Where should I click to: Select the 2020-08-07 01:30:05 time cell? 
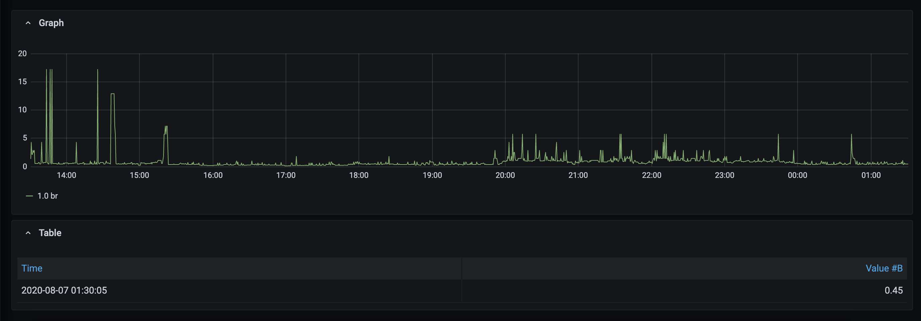tap(64, 290)
